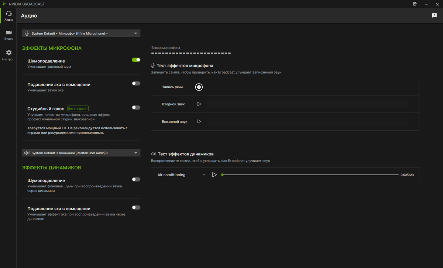This screenshot has height=268, width=443.
Task: Switch to the Видео sidebar tab
Action: pos(8,35)
